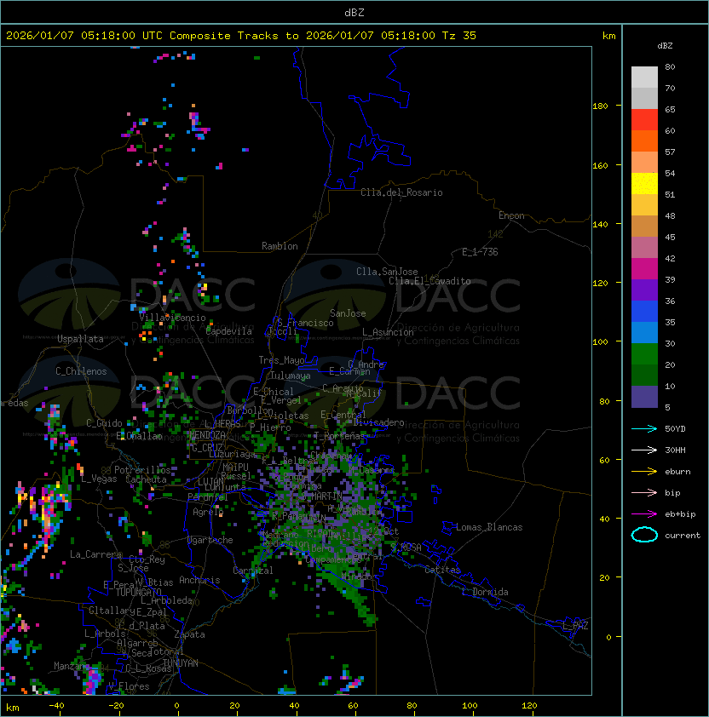The width and height of the screenshot is (709, 717).
Task: Click the 'Capdevila' map label
Action: (x=229, y=331)
